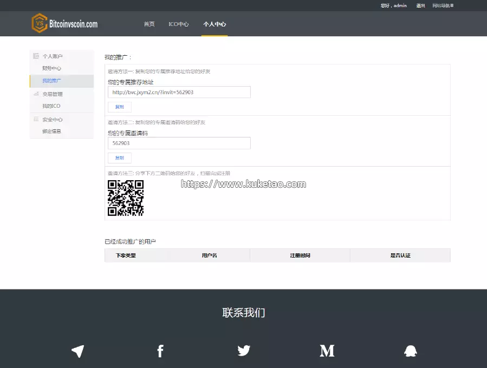Image resolution: width=487 pixels, height=368 pixels.
Task: Open 我的ICO in the sidebar
Action: tap(51, 106)
